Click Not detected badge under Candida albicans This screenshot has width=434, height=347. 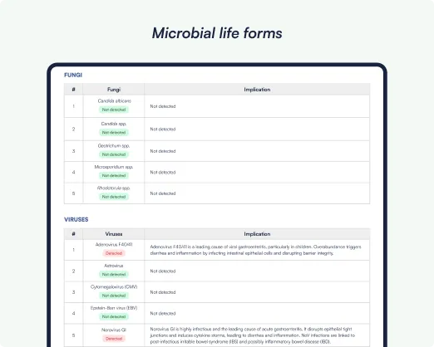tap(114, 110)
